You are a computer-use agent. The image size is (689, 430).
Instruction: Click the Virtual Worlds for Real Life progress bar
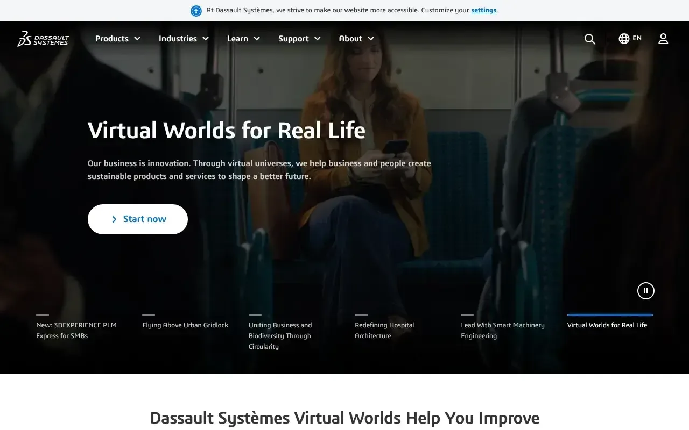[x=610, y=314]
